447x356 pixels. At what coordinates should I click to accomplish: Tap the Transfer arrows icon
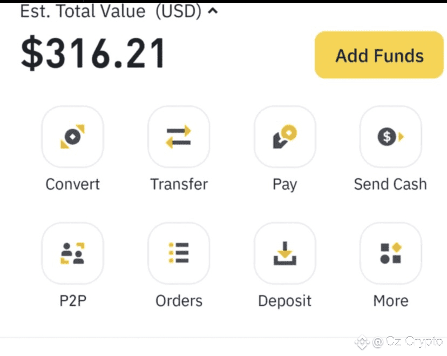179,137
